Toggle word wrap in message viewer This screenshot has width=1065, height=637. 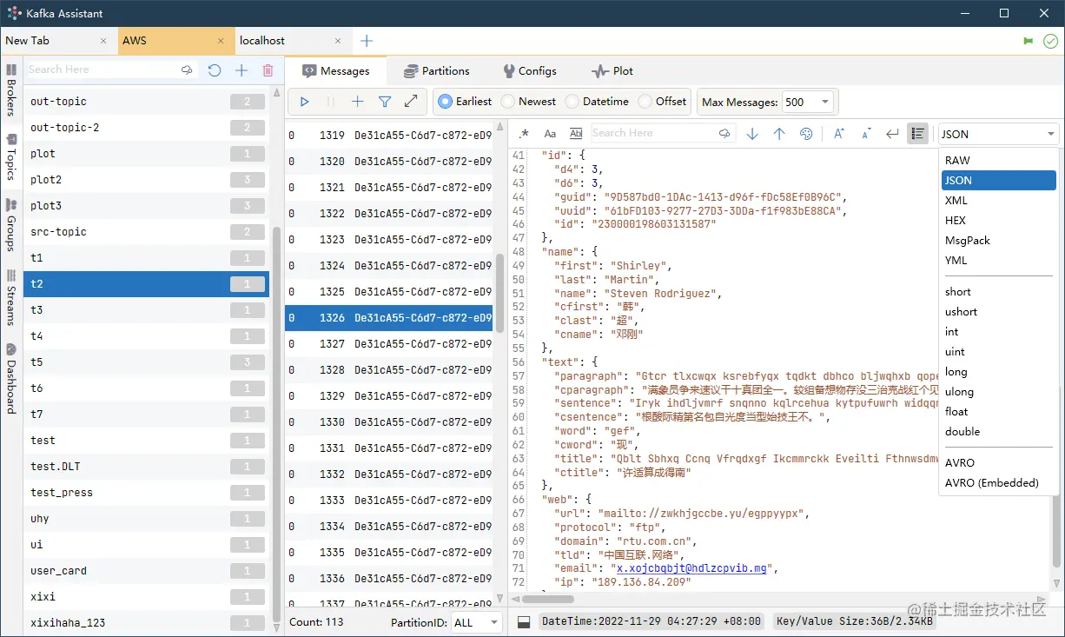[x=891, y=134]
